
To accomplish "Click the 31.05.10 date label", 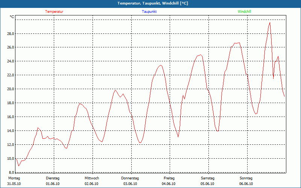I will point(14,184).
